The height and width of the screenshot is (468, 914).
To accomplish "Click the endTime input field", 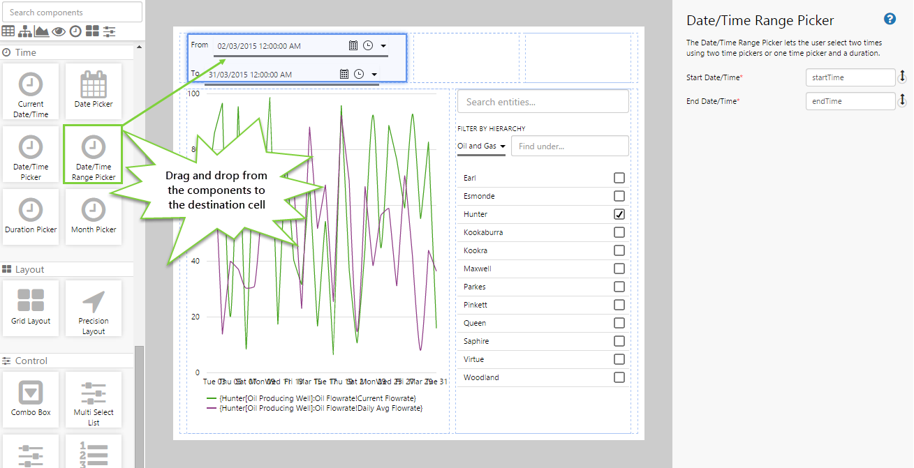I will click(x=850, y=101).
